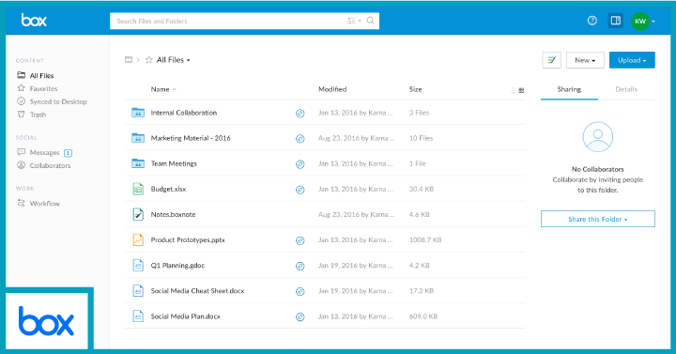Click shared link icon for Team Meetings

tap(300, 164)
